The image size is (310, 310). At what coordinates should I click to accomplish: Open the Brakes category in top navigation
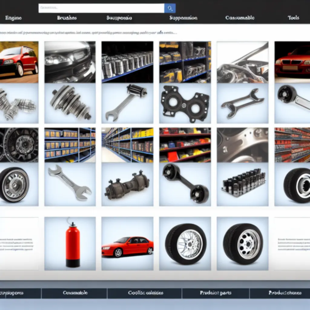pos(67,18)
